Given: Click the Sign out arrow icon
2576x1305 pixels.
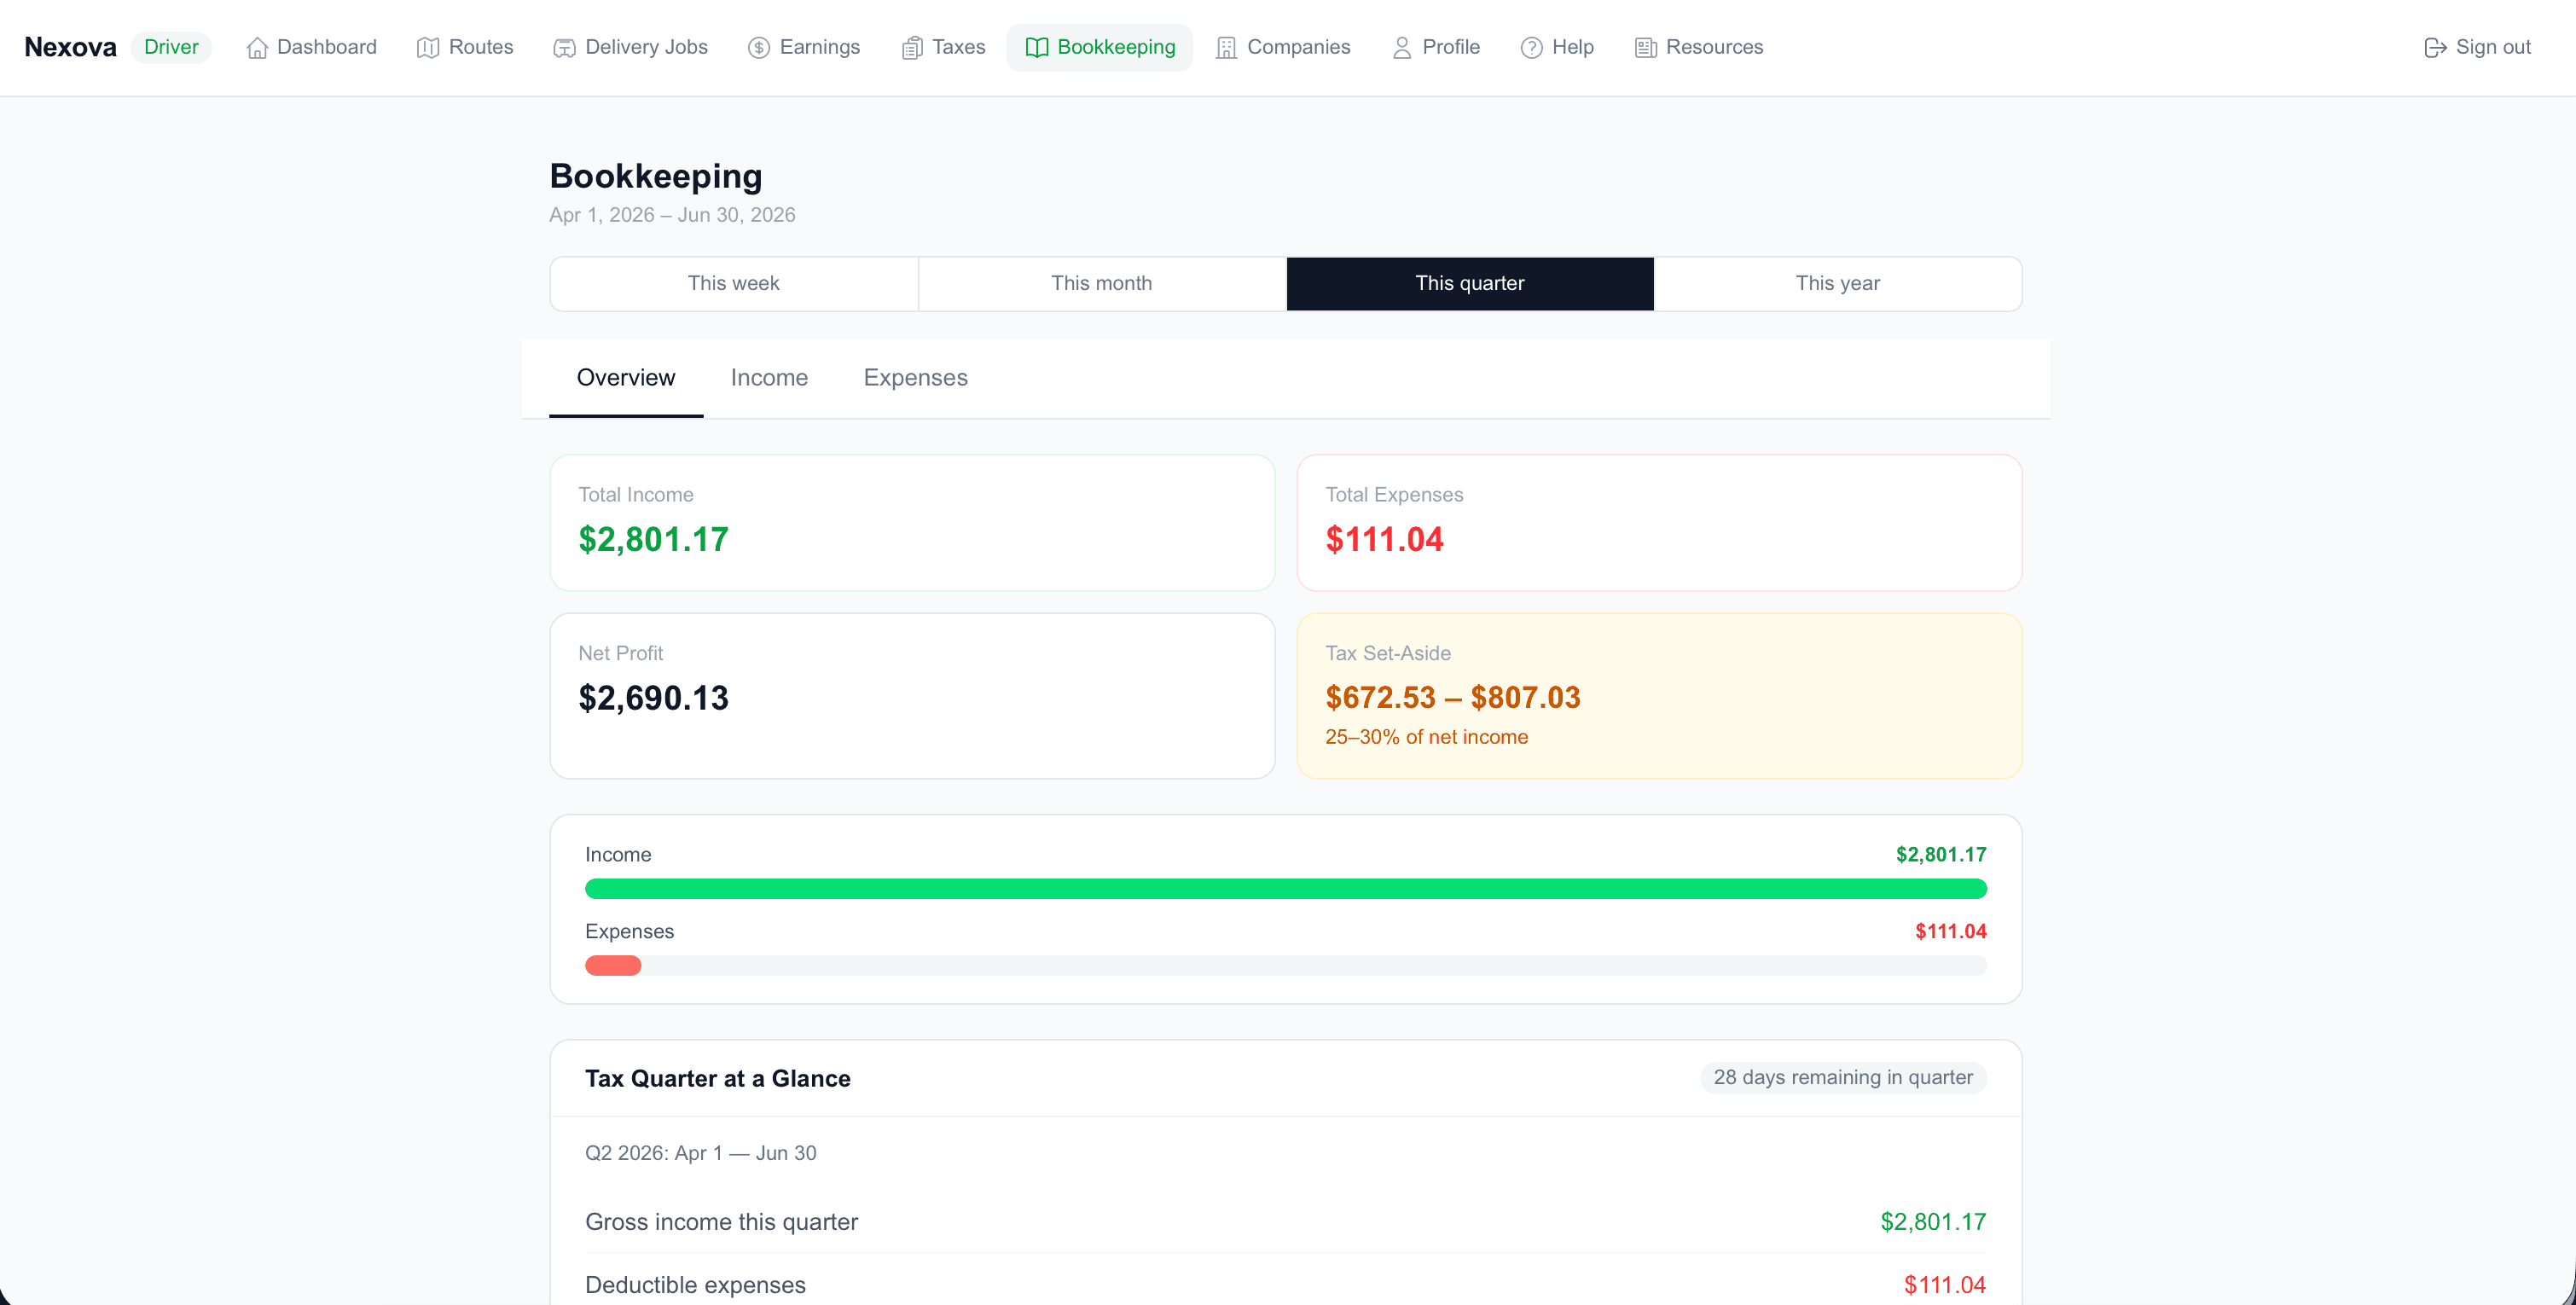Looking at the screenshot, I should pyautogui.click(x=2436, y=47).
